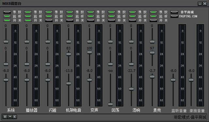The height and width of the screenshot is (122, 209).
Task: Toggle 监听 LED on the 混响 channel
Action: click(133, 16)
